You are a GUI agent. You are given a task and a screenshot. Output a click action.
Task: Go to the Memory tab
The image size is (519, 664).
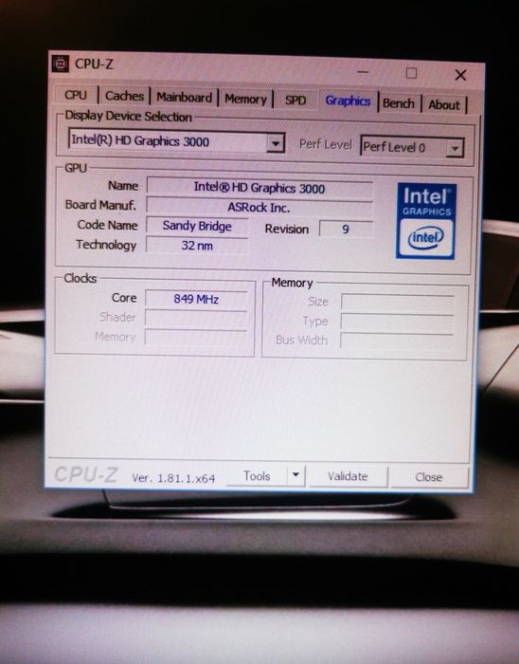pos(245,99)
